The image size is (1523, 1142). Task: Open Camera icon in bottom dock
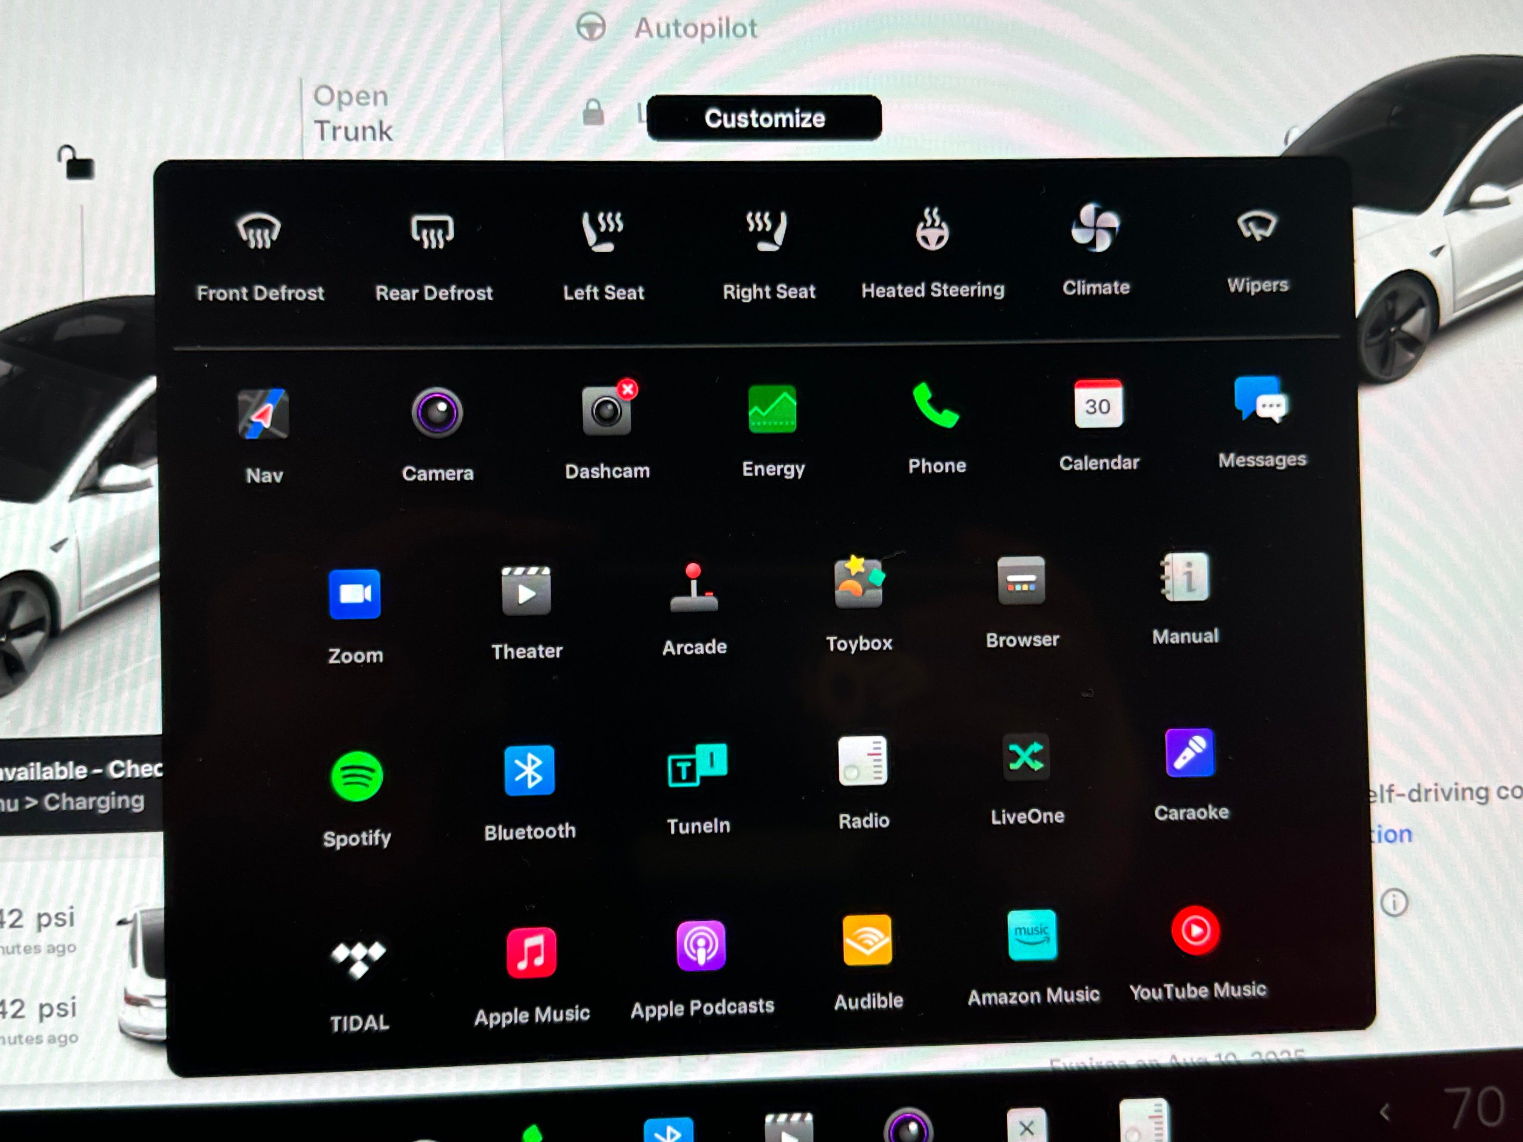pos(908,1125)
